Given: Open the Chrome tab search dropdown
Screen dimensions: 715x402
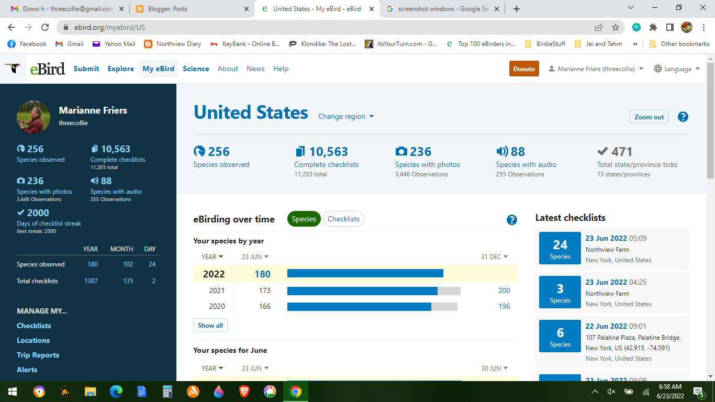Looking at the screenshot, I should click(630, 8).
